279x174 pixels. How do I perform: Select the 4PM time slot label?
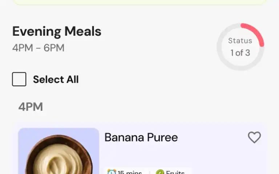point(31,107)
